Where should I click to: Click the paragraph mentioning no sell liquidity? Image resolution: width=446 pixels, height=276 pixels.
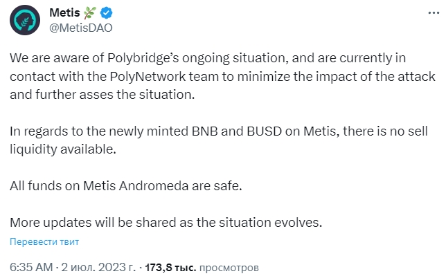pyautogui.click(x=218, y=140)
